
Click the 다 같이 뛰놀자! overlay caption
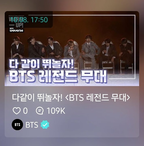pyautogui.click(x=41, y=64)
